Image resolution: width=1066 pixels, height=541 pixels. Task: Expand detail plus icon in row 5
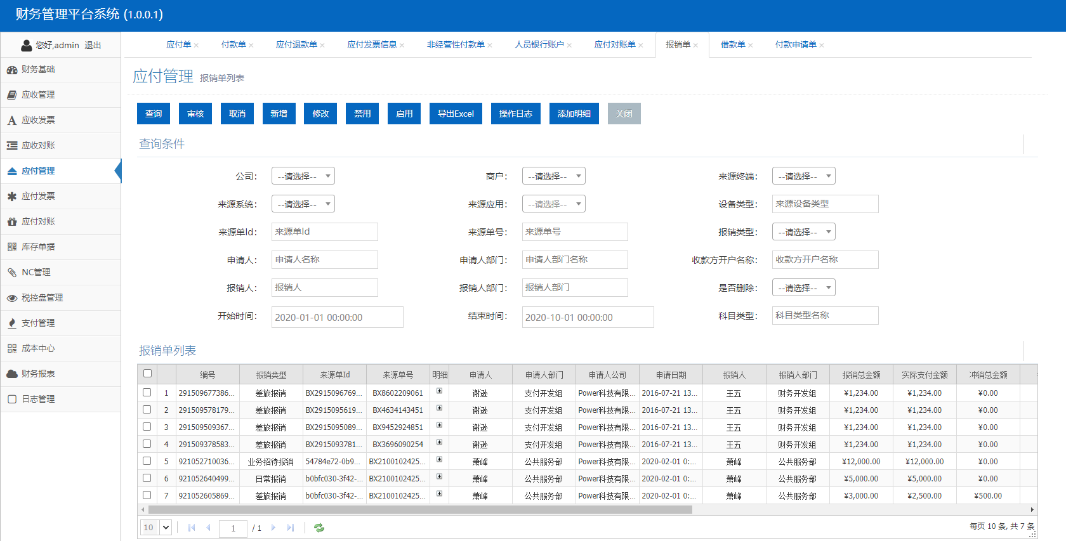(439, 459)
